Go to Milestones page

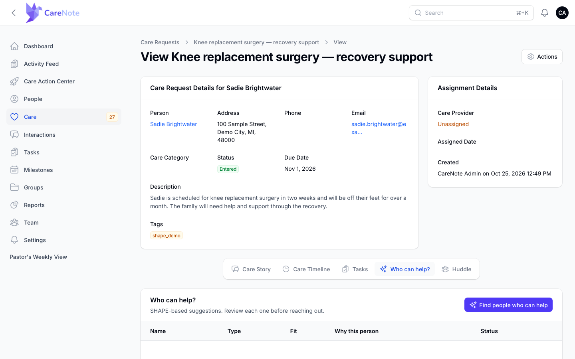64,170
